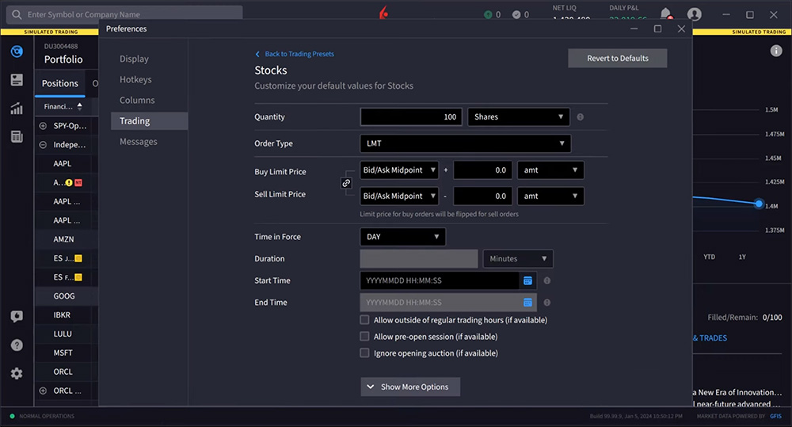Open the Time in Force DAY dropdown

[x=402, y=237]
